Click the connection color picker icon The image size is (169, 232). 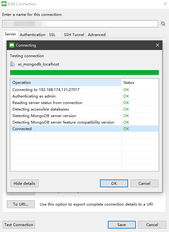[x=163, y=24]
